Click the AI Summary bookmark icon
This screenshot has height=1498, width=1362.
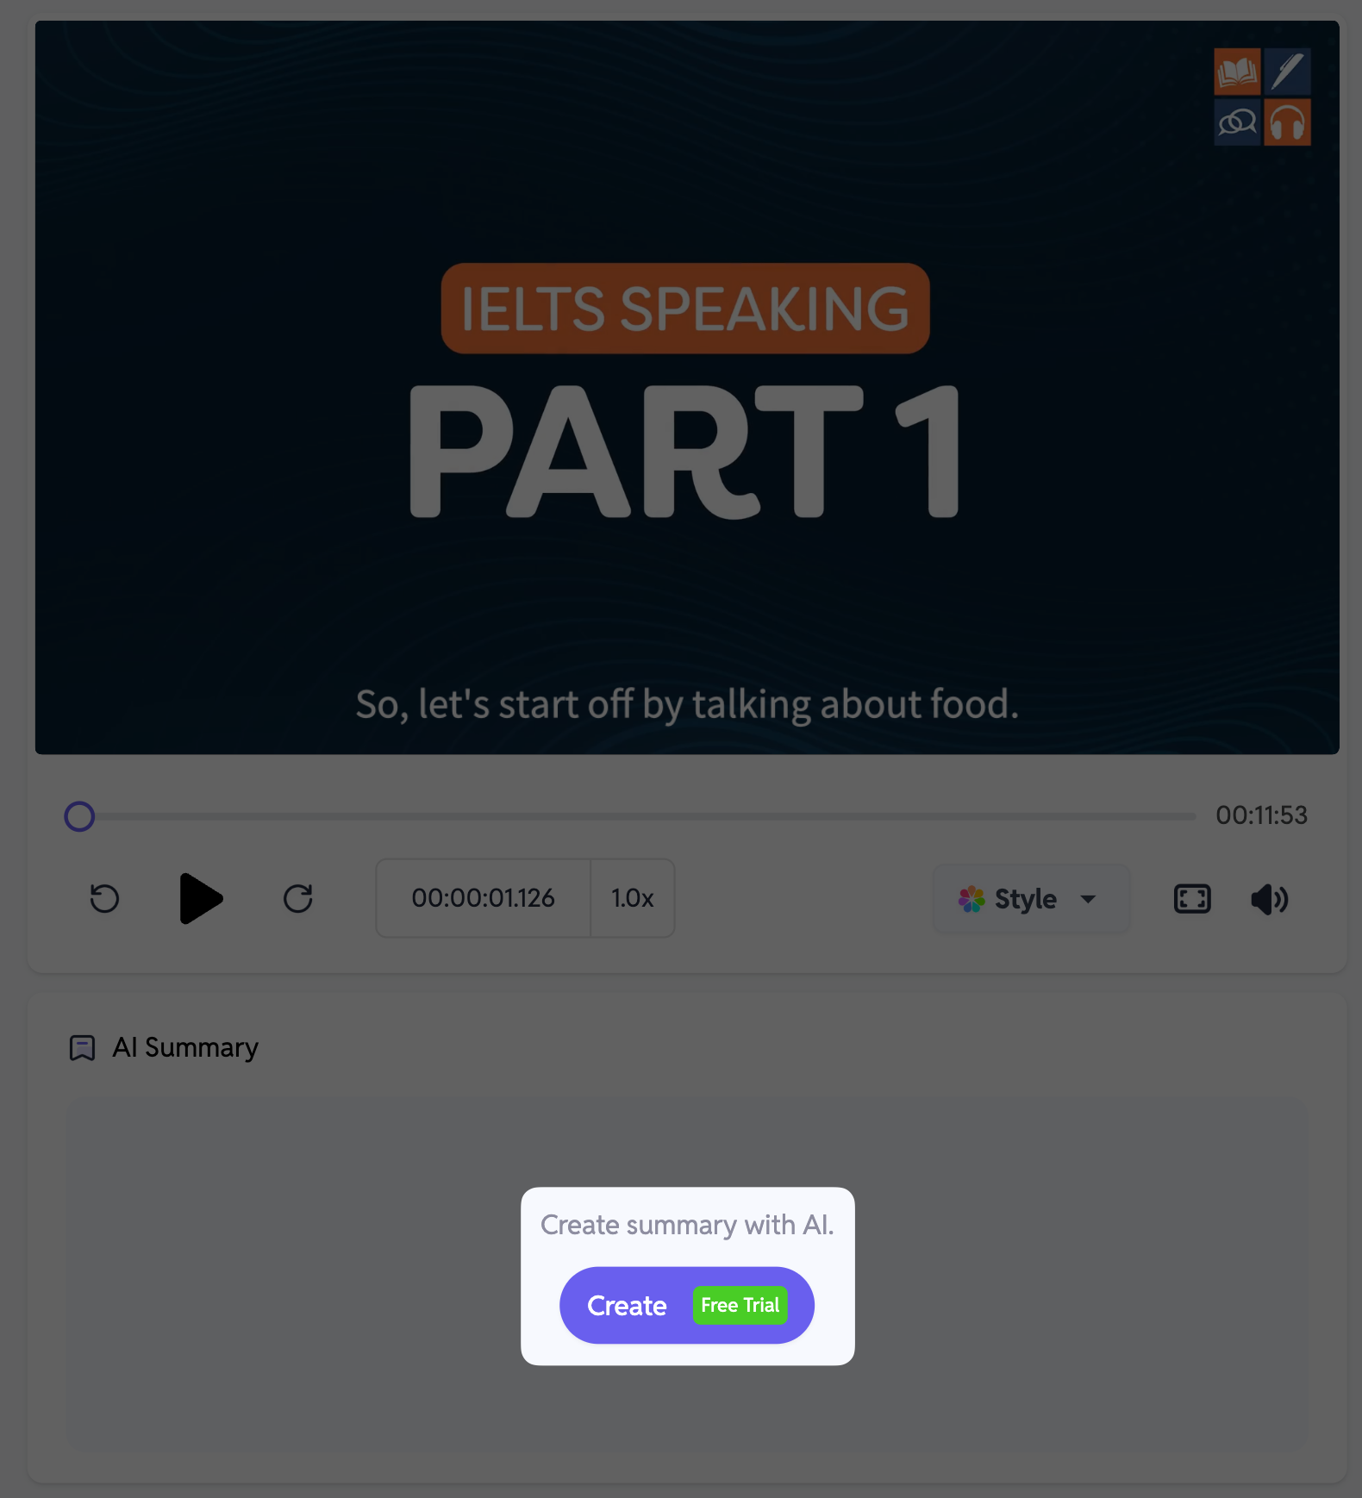tap(82, 1047)
